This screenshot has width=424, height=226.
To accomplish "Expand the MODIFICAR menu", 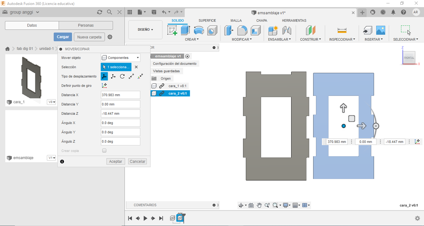I will 241,39.
